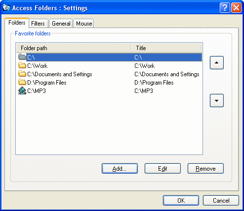
Task: Confirm settings with OK
Action: [181, 200]
